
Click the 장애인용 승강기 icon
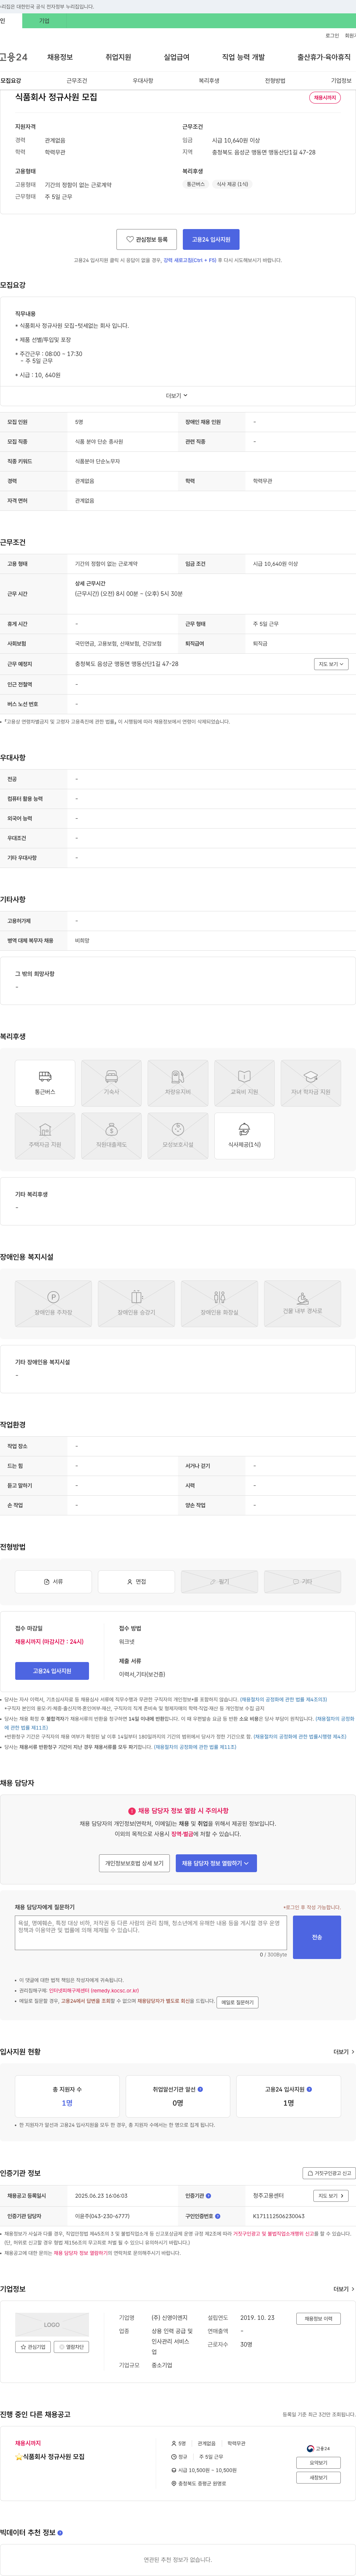[136, 1304]
